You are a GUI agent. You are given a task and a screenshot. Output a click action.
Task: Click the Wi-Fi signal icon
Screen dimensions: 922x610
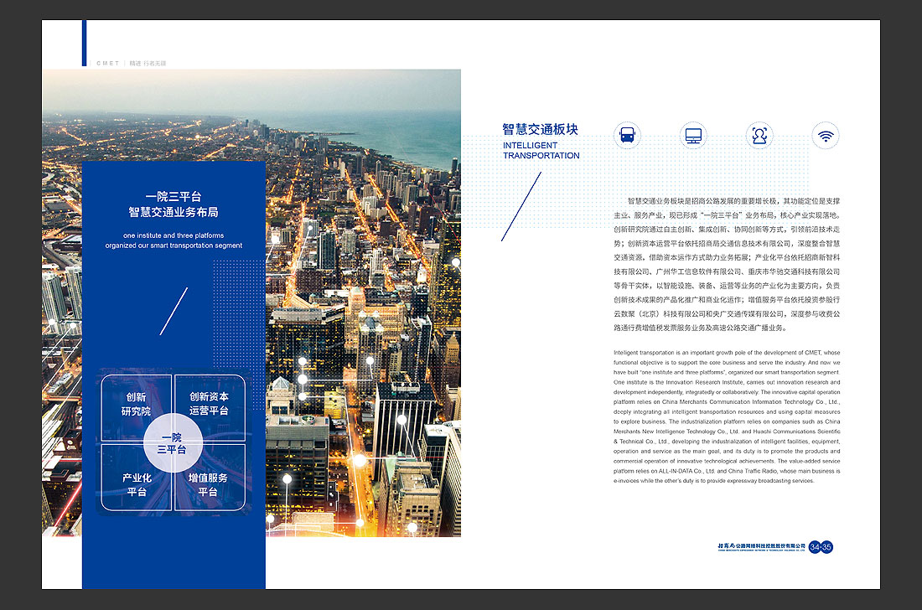click(825, 135)
